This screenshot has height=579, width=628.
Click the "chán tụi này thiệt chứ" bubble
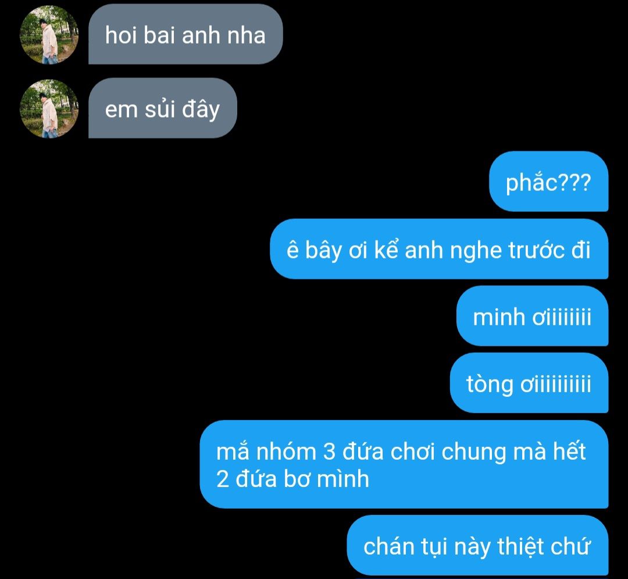point(477,545)
